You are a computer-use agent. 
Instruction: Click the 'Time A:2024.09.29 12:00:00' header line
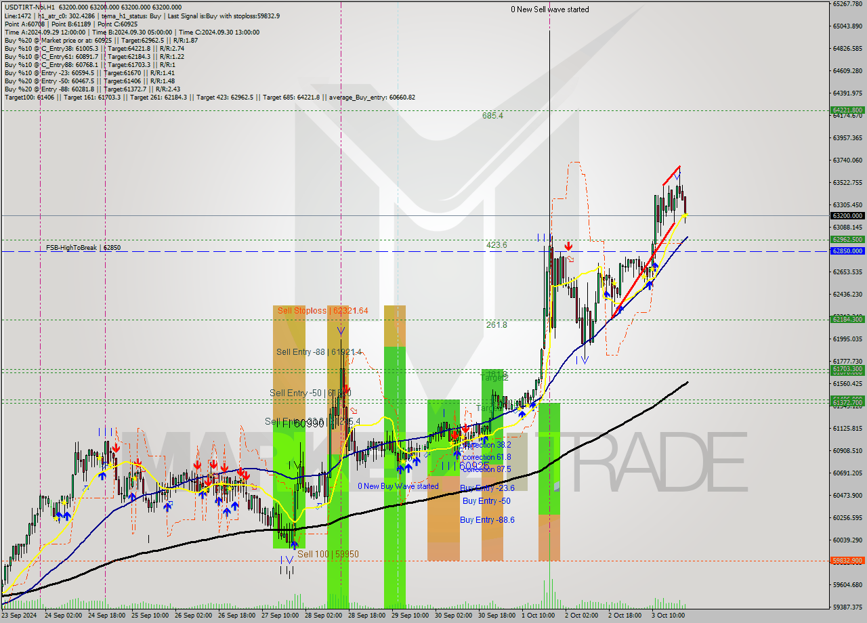pyautogui.click(x=132, y=32)
